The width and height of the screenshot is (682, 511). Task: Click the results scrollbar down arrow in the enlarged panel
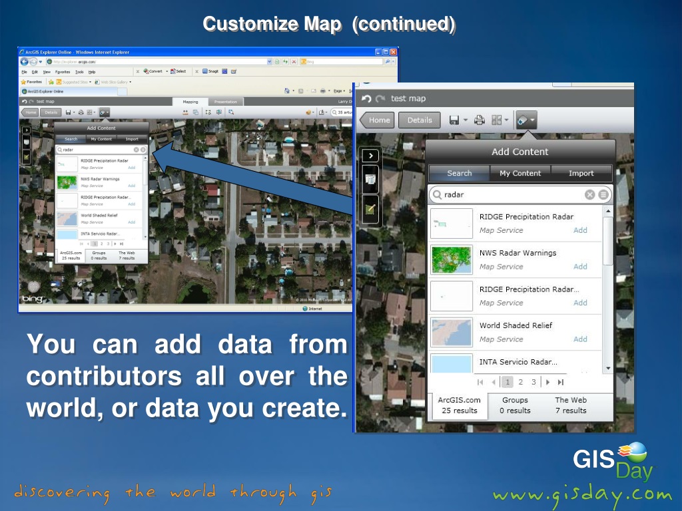click(608, 368)
